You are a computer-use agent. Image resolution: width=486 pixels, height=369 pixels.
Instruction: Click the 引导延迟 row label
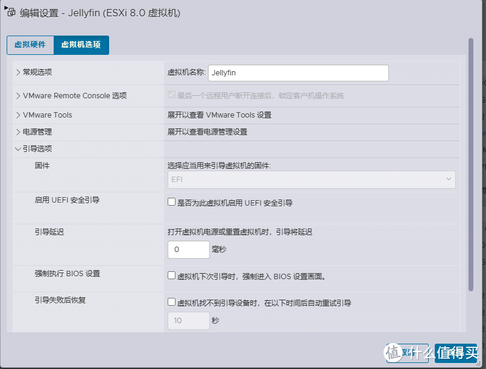tap(49, 232)
